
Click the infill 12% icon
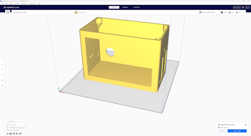(222, 12)
